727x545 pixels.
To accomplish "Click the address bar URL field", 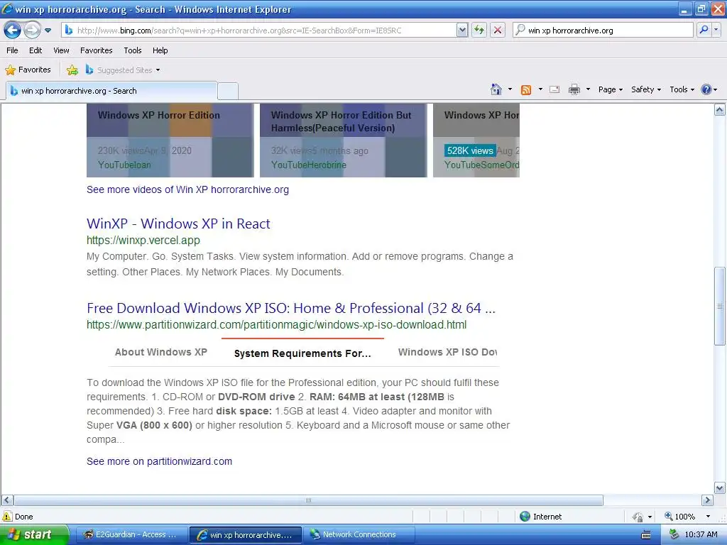I will coord(258,31).
